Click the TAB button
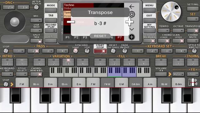Image resolution: width=200 pixels, height=113 pixels. pos(51,20)
